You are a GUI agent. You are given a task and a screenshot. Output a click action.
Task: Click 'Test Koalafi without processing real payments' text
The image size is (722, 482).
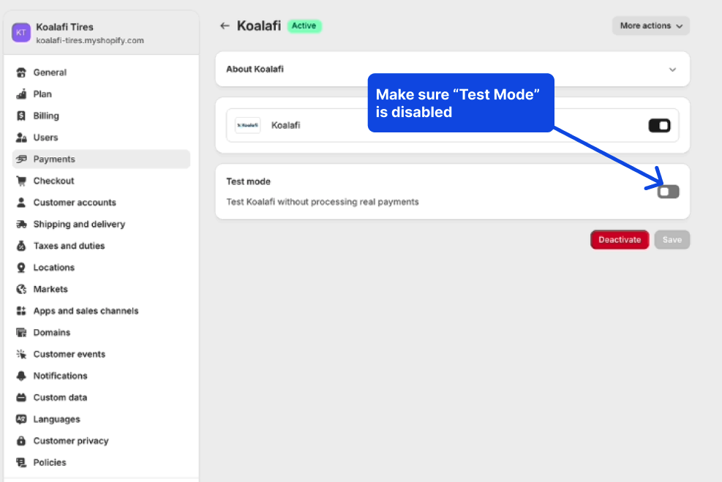tap(323, 202)
